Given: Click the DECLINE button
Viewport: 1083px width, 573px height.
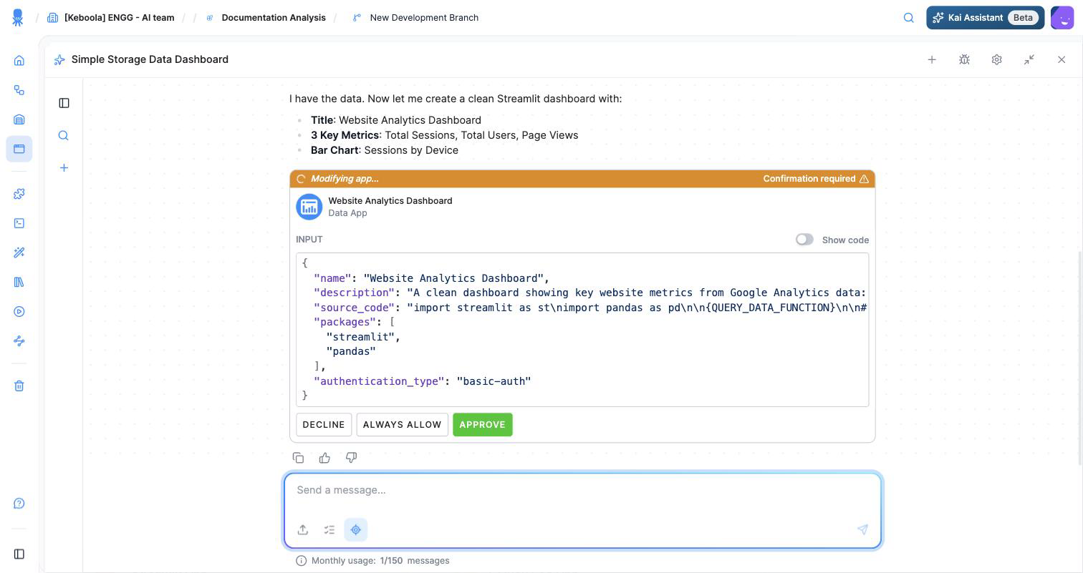Looking at the screenshot, I should (324, 425).
